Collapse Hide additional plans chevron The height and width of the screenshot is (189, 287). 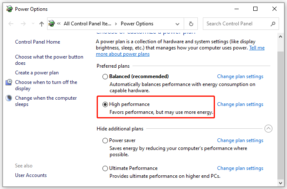pos(268,128)
